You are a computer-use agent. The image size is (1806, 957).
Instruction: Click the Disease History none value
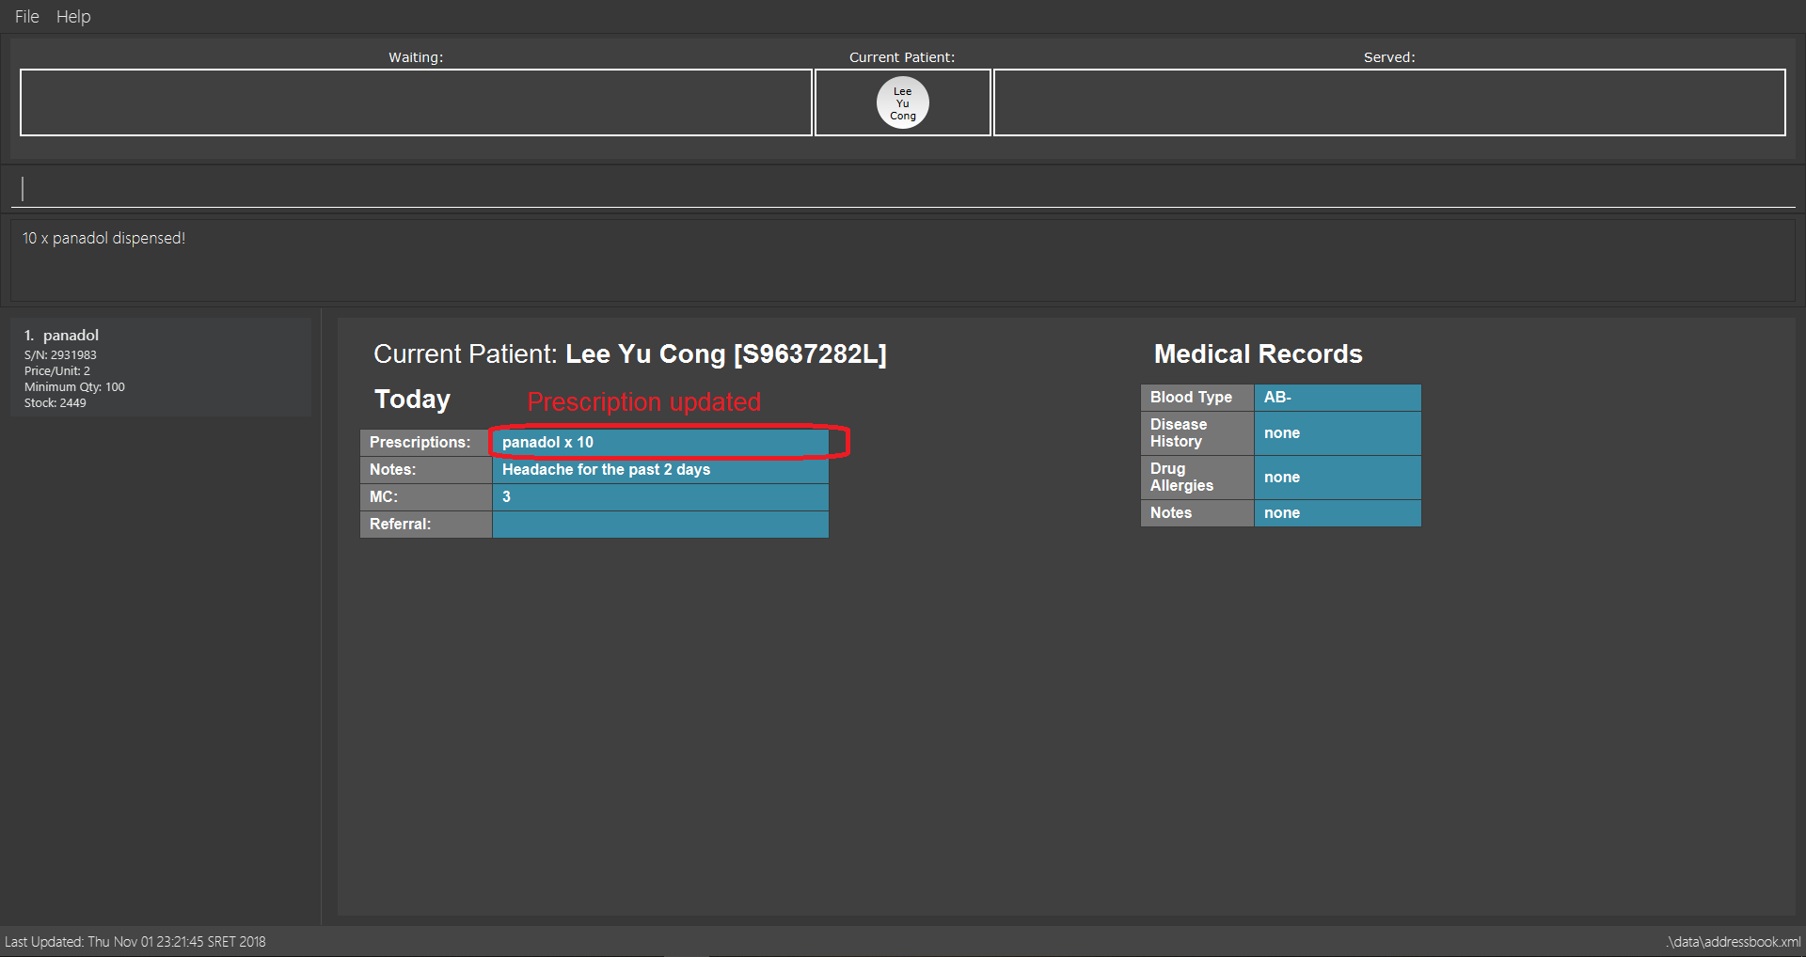(x=1338, y=433)
